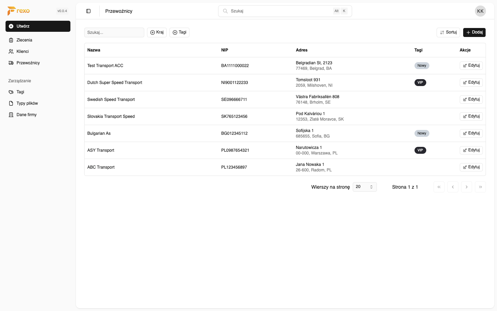Go to next page arrow
The width and height of the screenshot is (497, 311).
click(x=466, y=187)
